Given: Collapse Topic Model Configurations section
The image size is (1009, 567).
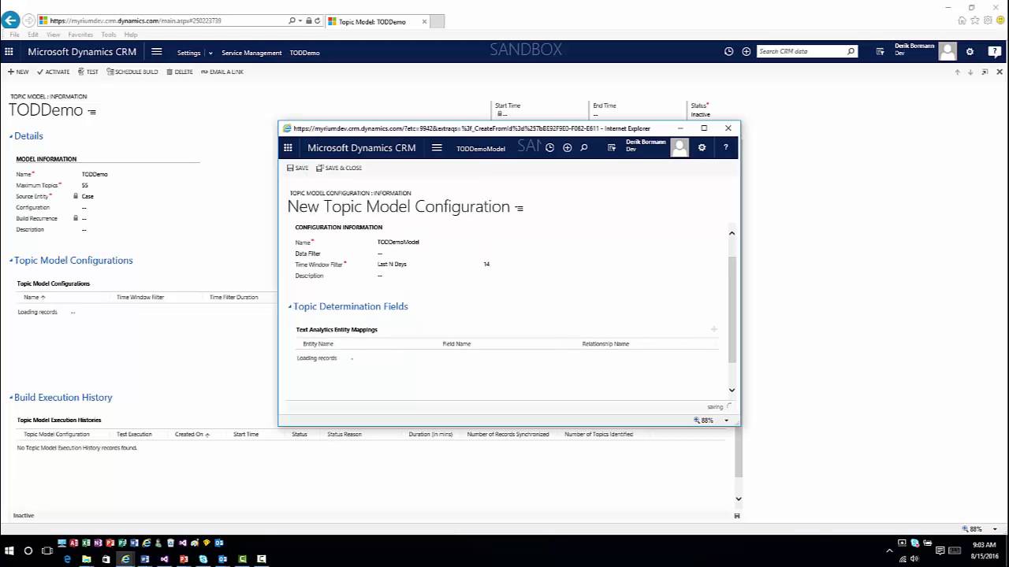Looking at the screenshot, I should pyautogui.click(x=11, y=261).
